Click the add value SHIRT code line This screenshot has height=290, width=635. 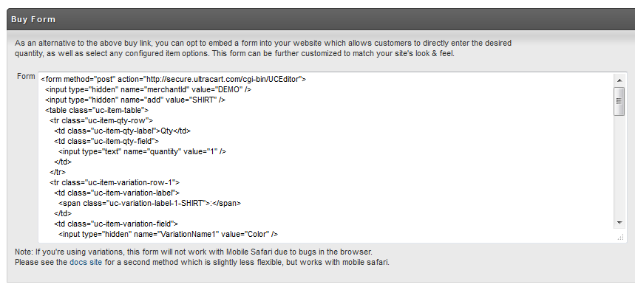pos(135,100)
